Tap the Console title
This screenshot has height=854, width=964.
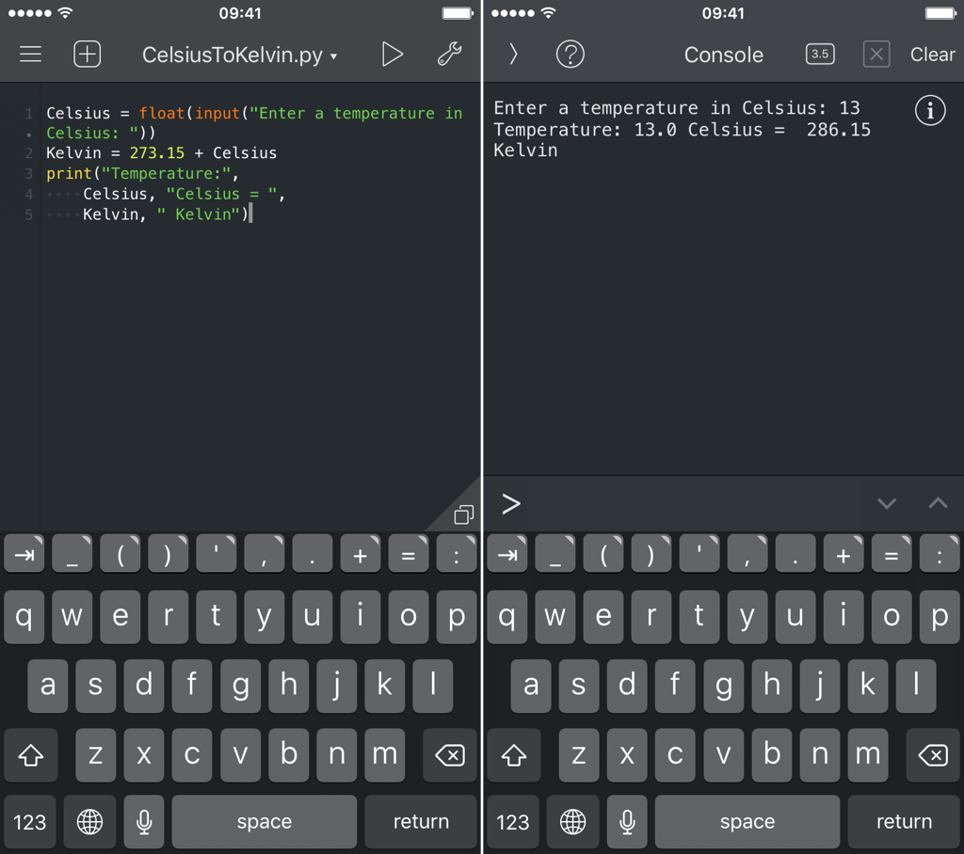point(724,55)
